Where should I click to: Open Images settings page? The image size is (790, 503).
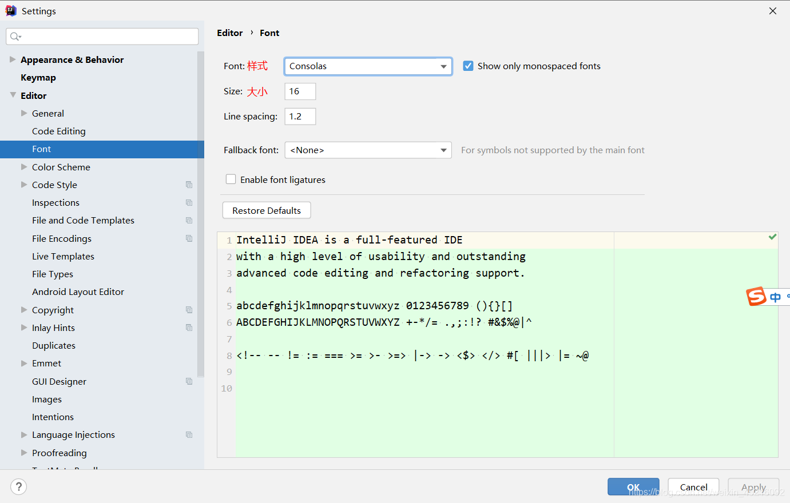pos(47,399)
